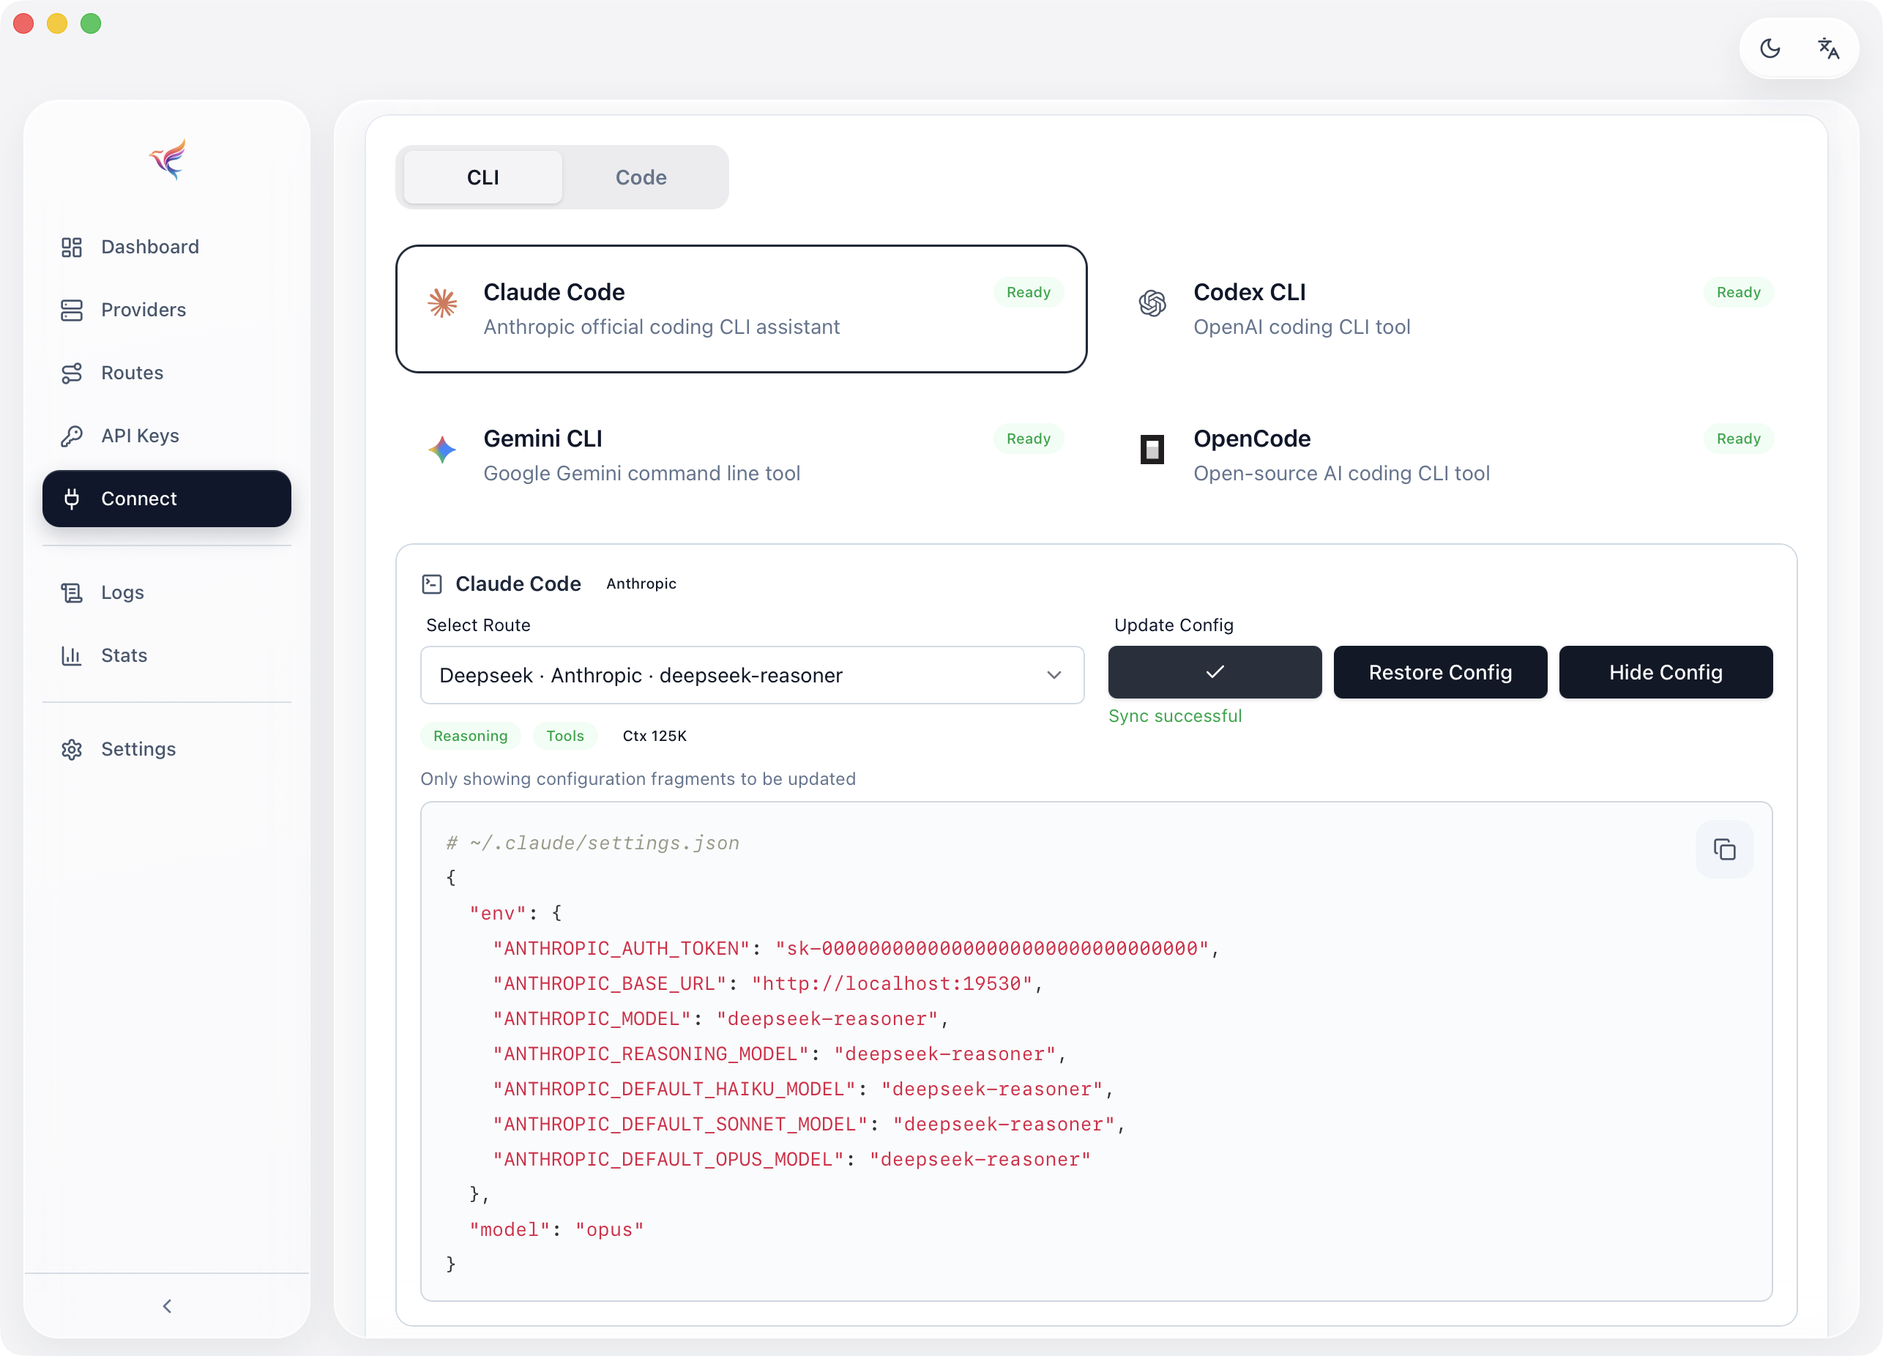The height and width of the screenshot is (1356, 1883).
Task: Minimize the window with the yellow button
Action: pos(57,23)
